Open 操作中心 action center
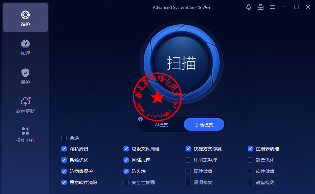Image resolution: width=315 pixels, height=194 pixels. [25, 135]
